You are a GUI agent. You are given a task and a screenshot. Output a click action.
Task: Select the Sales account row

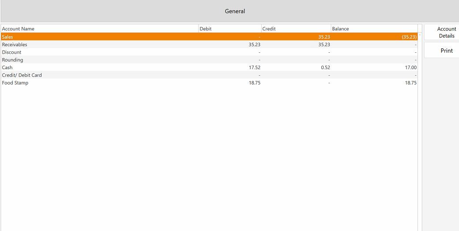tap(209, 37)
